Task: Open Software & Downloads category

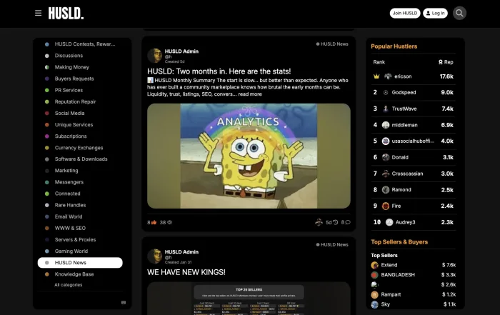Action: coord(81,159)
